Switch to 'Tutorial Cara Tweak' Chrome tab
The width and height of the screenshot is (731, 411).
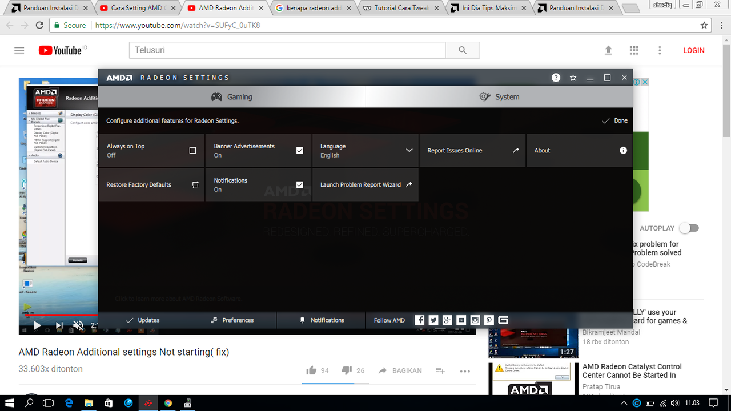pos(401,8)
